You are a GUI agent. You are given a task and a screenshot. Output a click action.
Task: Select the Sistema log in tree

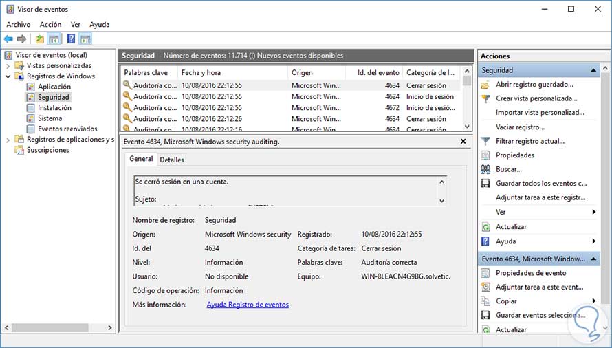pos(50,118)
